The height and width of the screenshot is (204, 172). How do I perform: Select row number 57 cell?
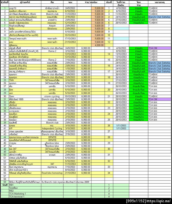point(5,176)
